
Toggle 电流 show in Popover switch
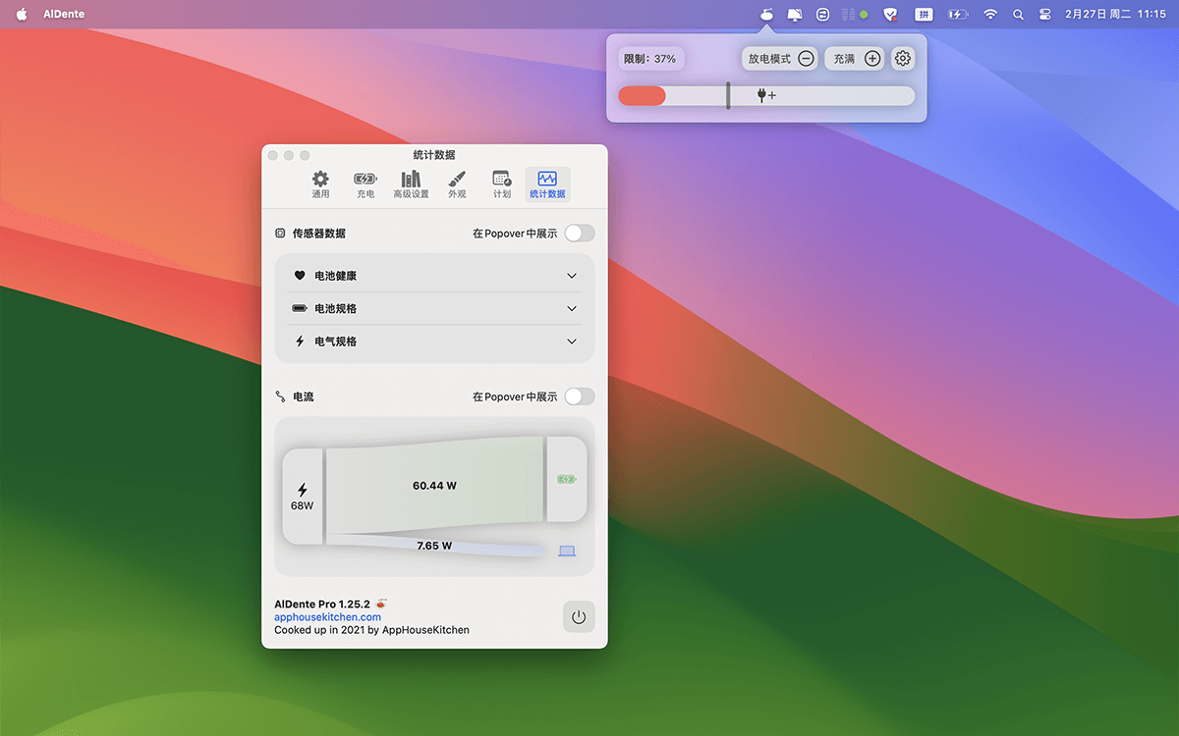tap(580, 396)
